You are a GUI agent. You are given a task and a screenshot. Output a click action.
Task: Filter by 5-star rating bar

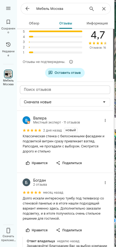click(x=55, y=32)
